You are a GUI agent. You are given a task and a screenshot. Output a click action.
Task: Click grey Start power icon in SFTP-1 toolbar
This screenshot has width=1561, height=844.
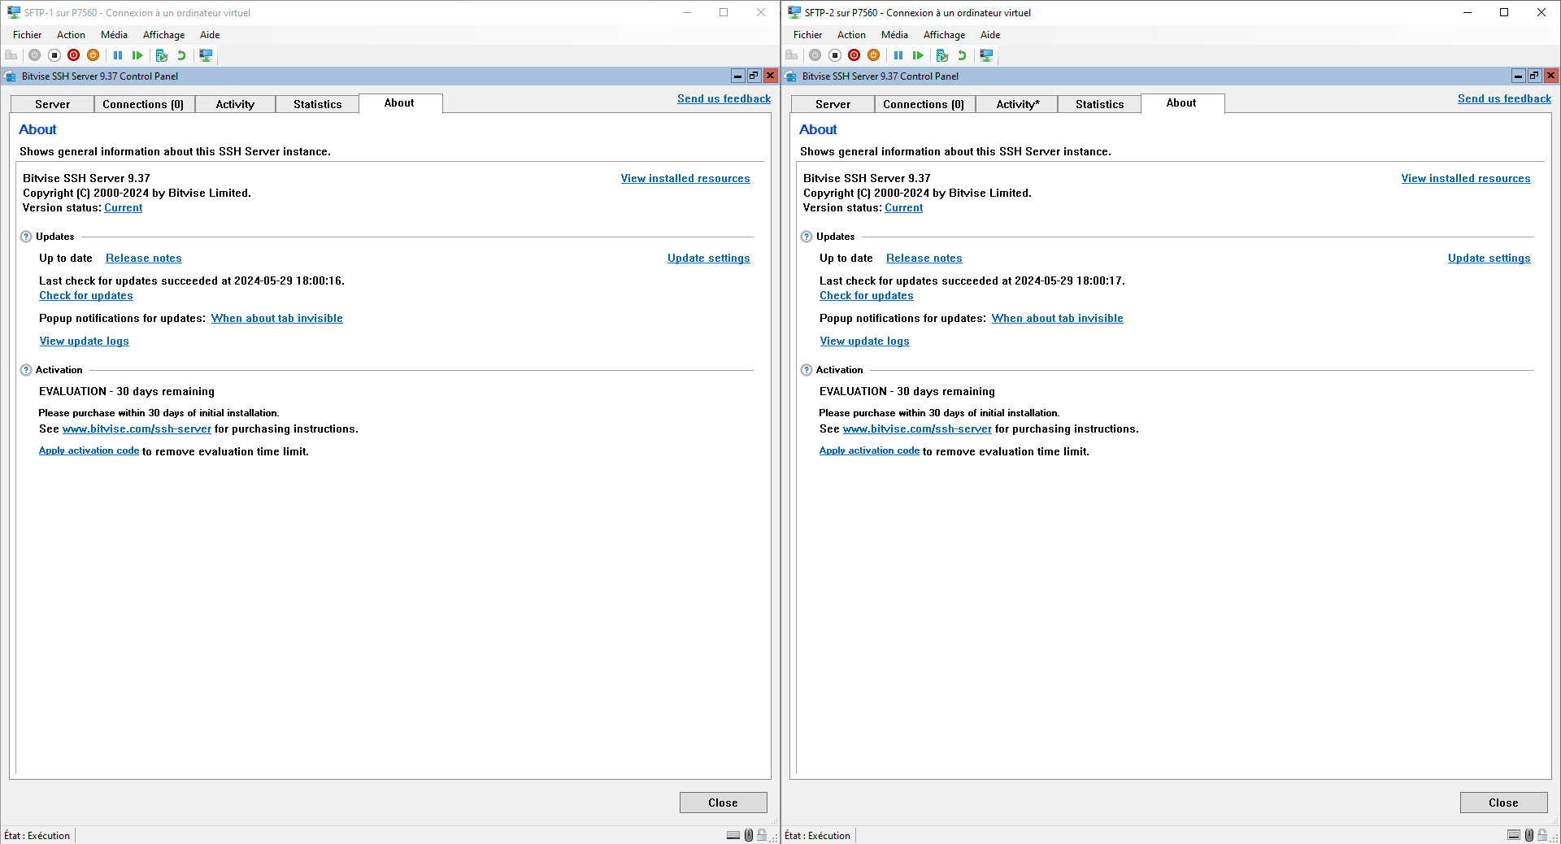pyautogui.click(x=34, y=55)
